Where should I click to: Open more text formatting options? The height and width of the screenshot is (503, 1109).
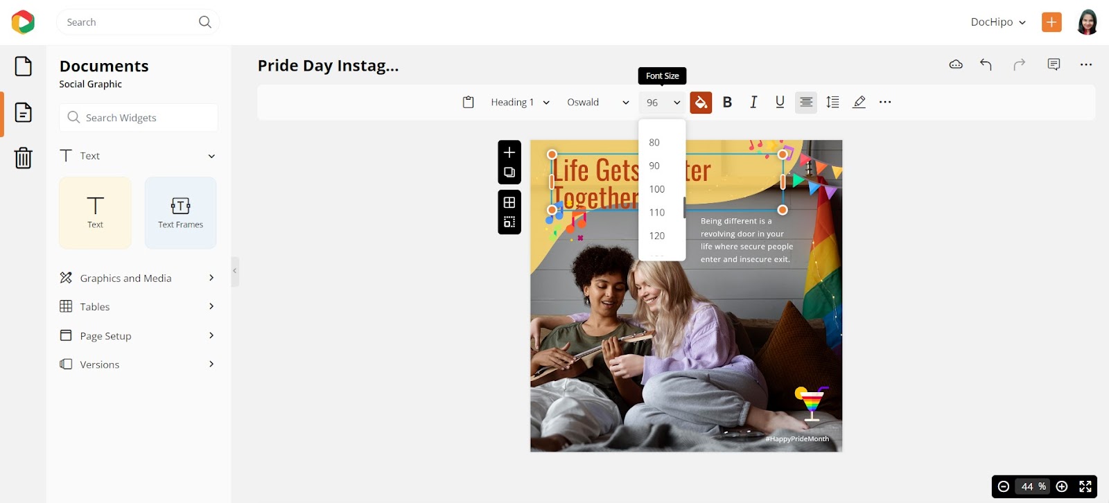[885, 103]
